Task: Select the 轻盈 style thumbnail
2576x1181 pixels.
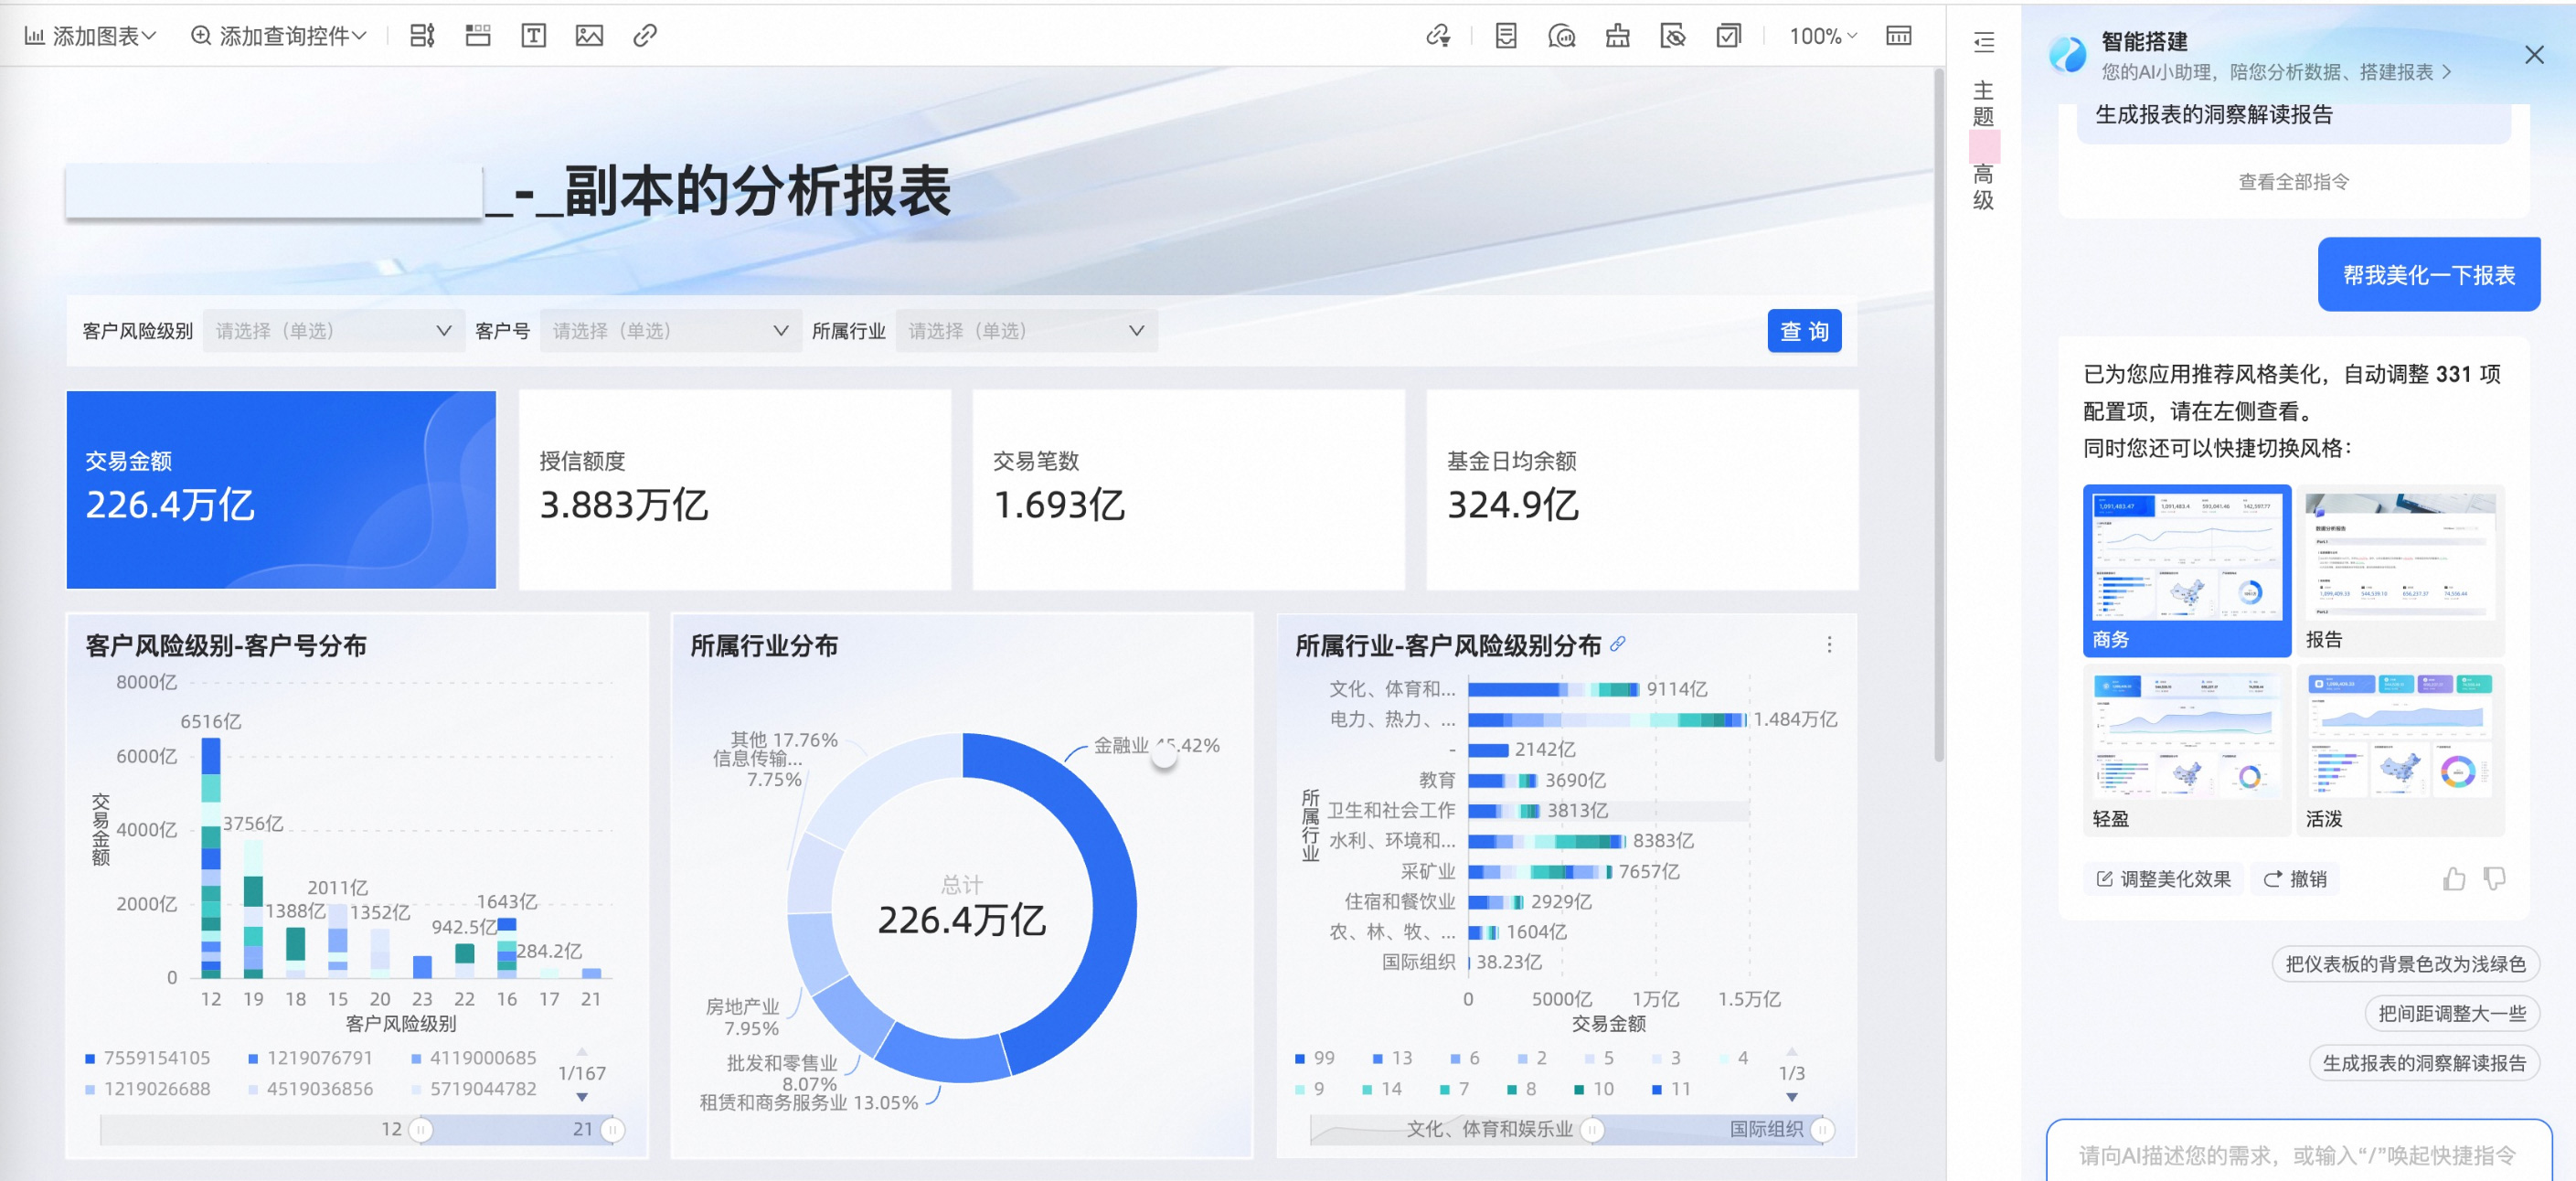Action: click(x=2187, y=750)
